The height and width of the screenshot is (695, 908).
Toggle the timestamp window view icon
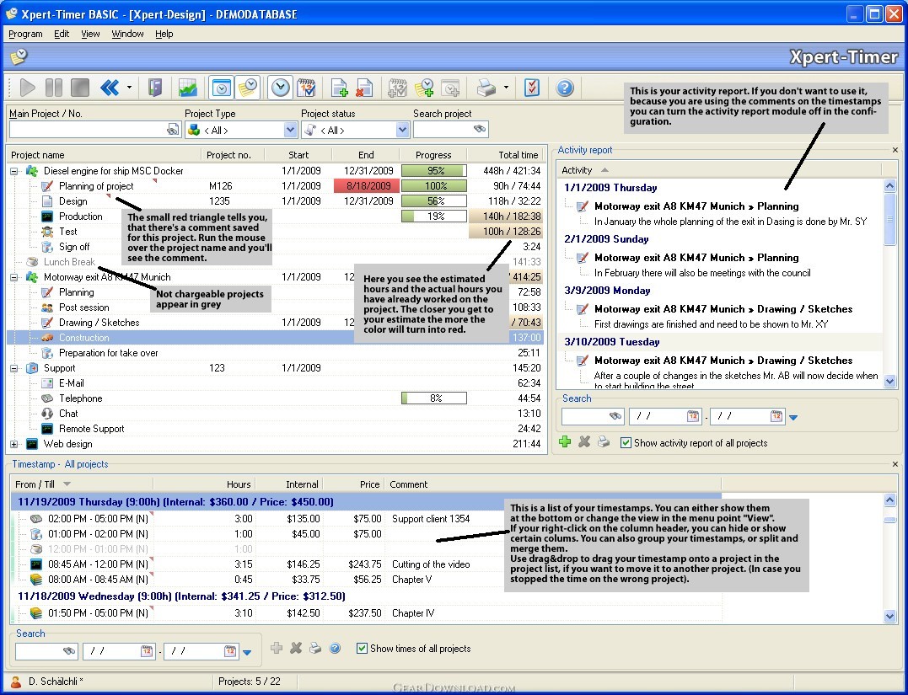[221, 88]
